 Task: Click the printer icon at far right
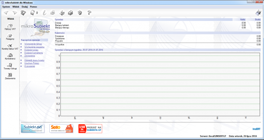coord(258,13)
